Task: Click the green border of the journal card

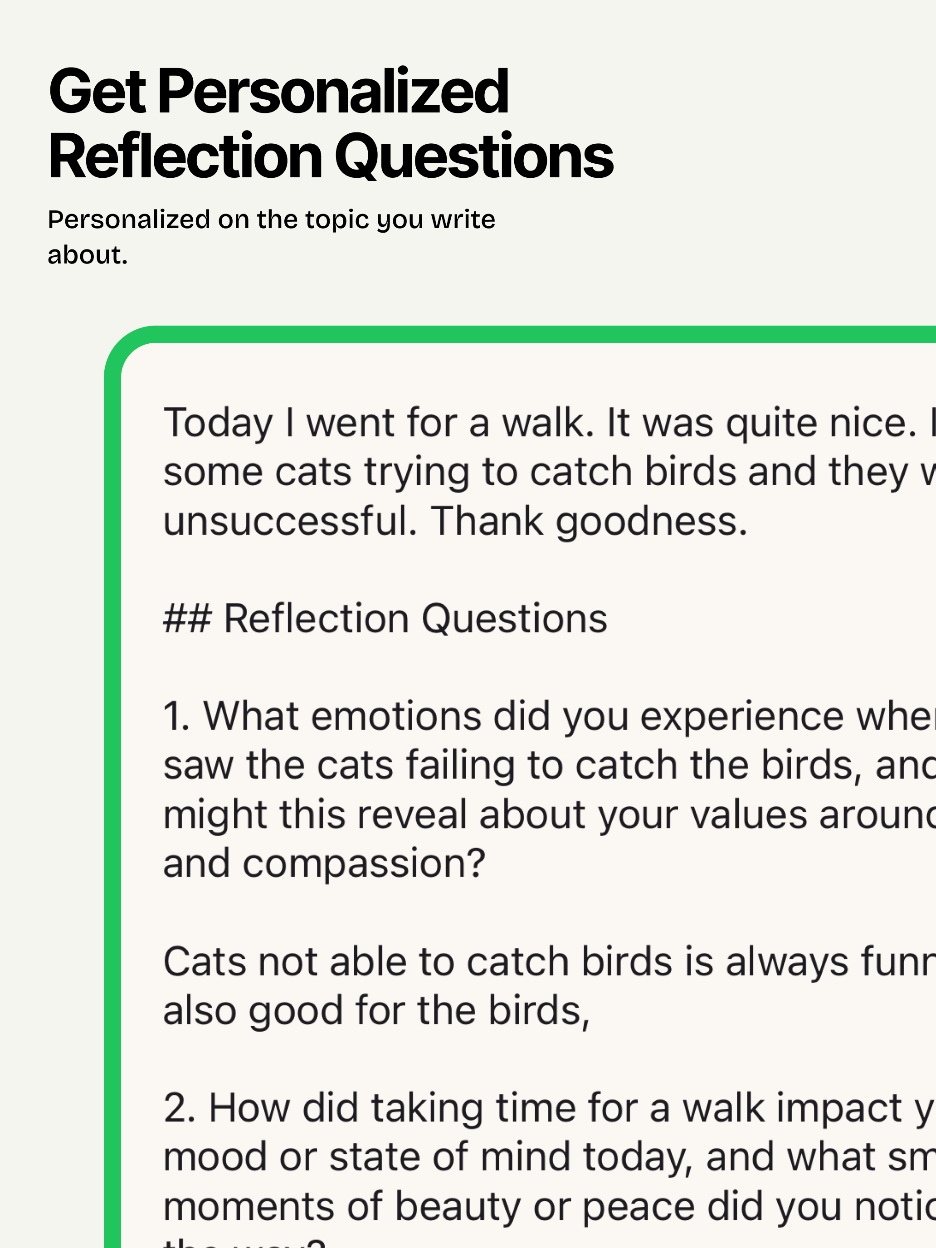Action: tap(112, 790)
